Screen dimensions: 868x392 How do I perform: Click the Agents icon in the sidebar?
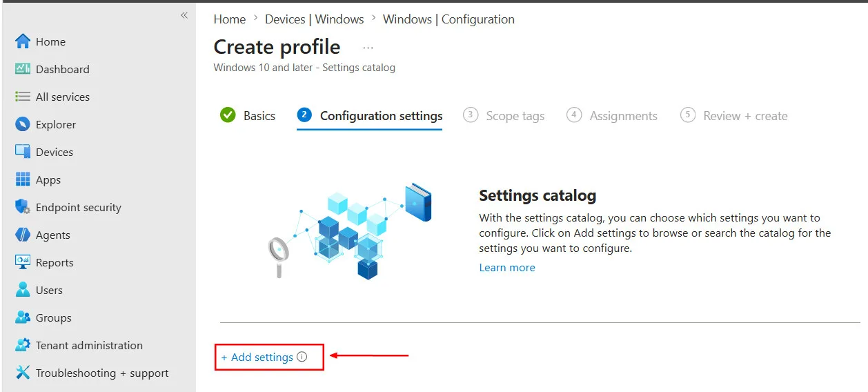click(23, 235)
